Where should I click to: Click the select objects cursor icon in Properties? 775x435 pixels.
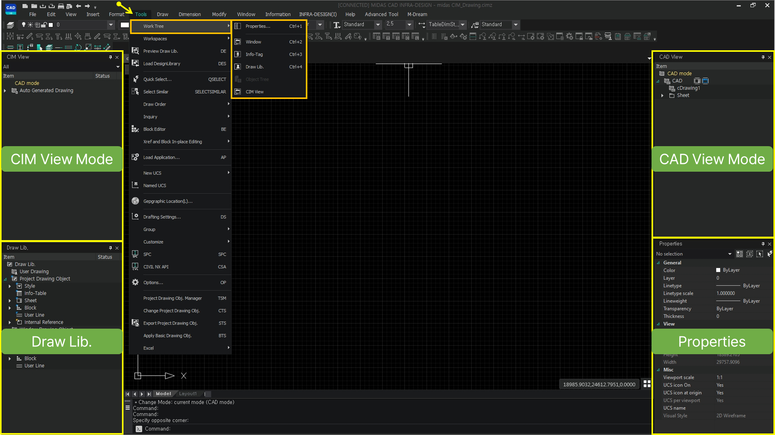pyautogui.click(x=760, y=254)
